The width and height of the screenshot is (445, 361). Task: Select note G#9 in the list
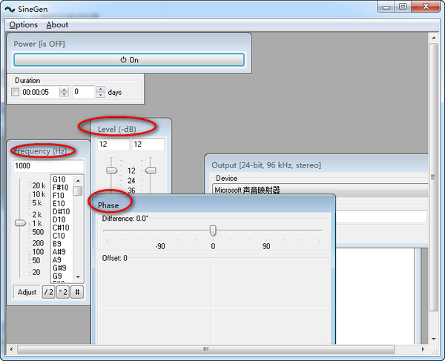(x=59, y=268)
